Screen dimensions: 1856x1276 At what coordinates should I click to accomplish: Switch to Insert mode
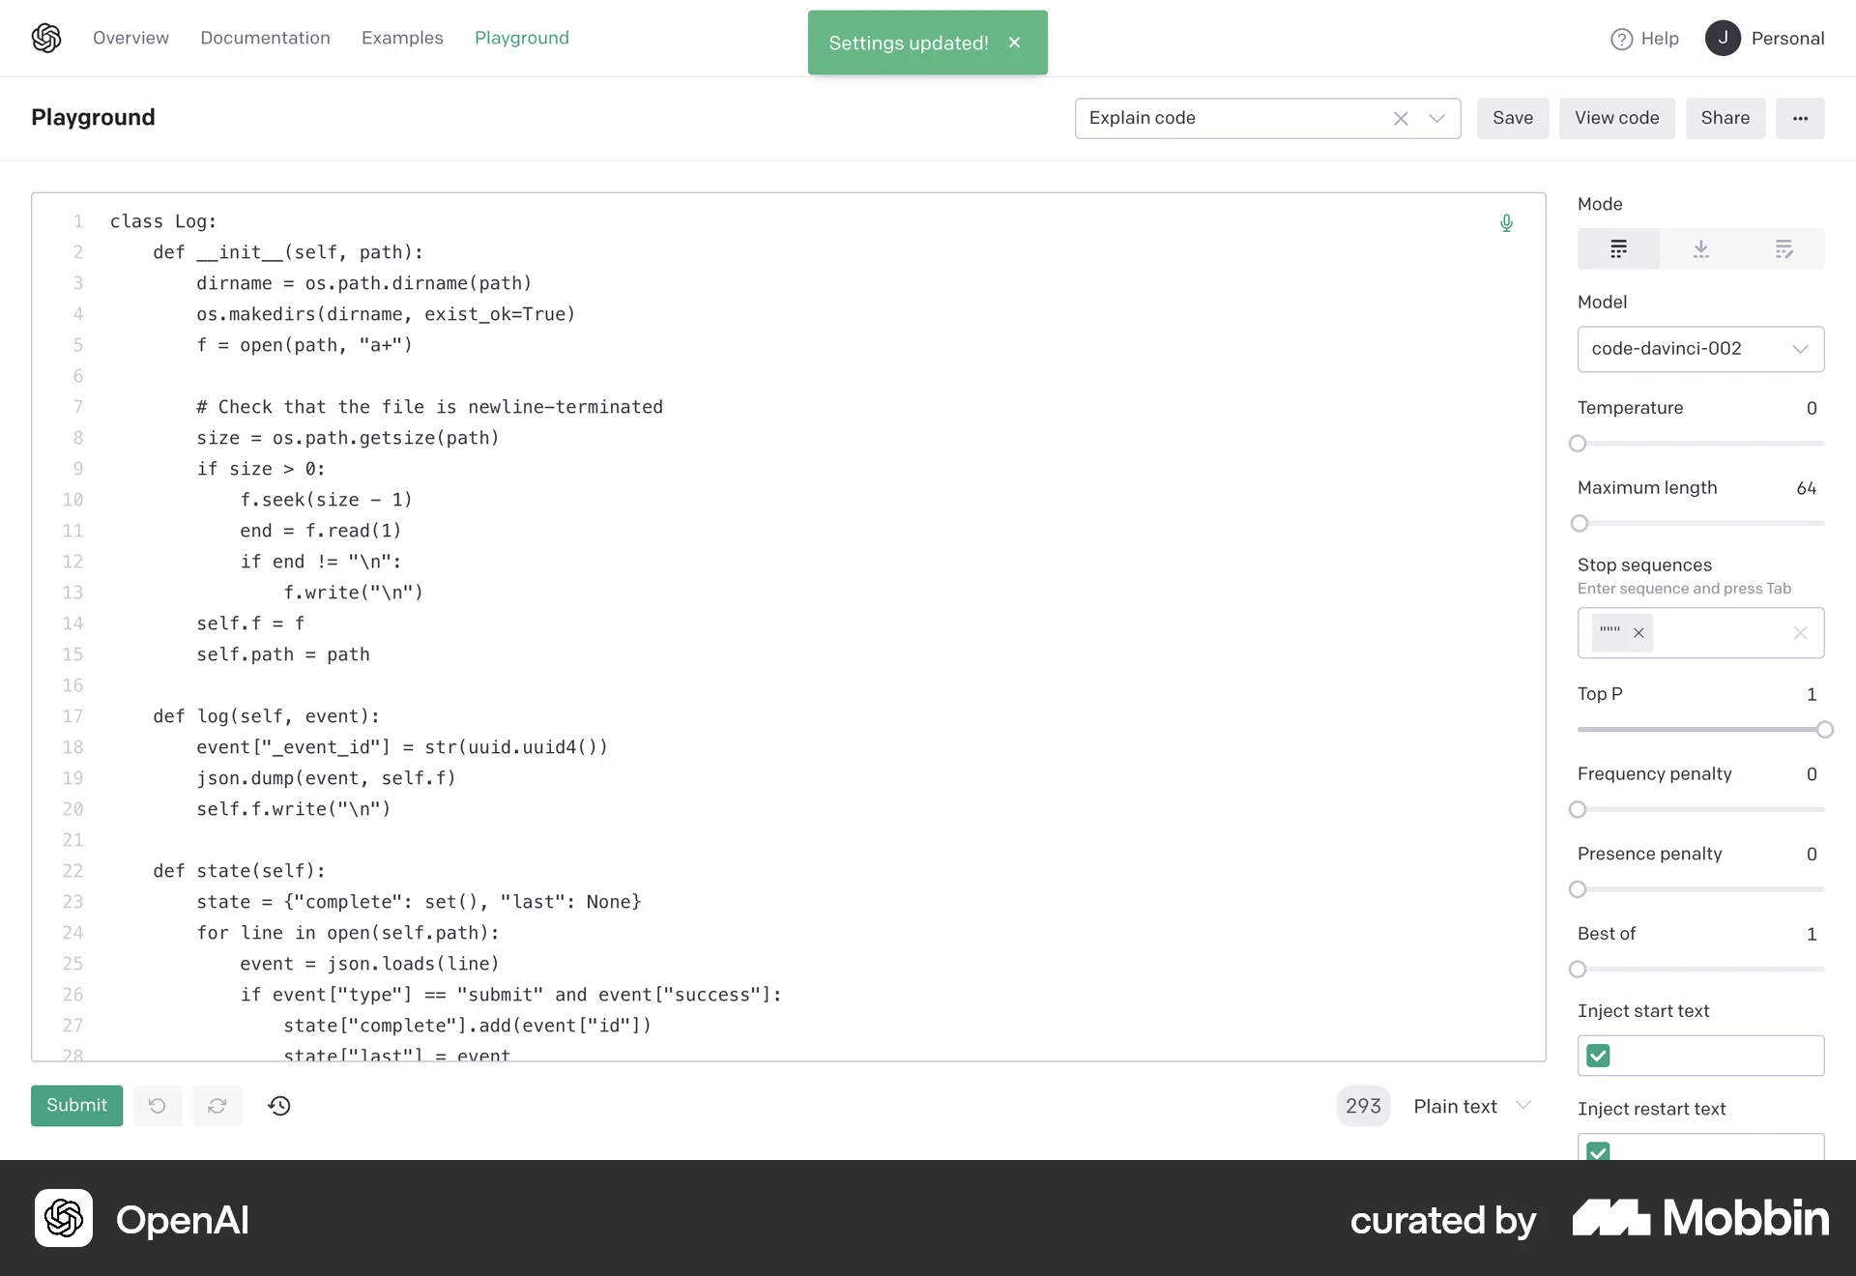coord(1701,248)
